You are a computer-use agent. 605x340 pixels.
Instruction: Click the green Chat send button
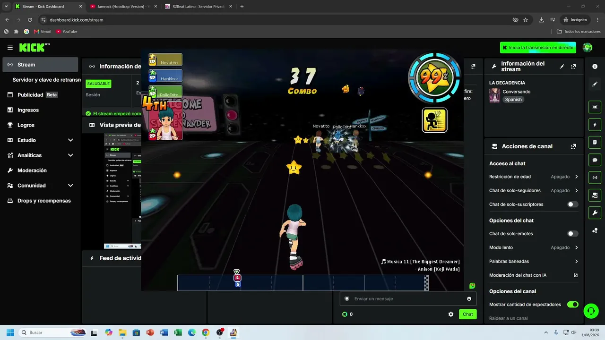[467, 314]
